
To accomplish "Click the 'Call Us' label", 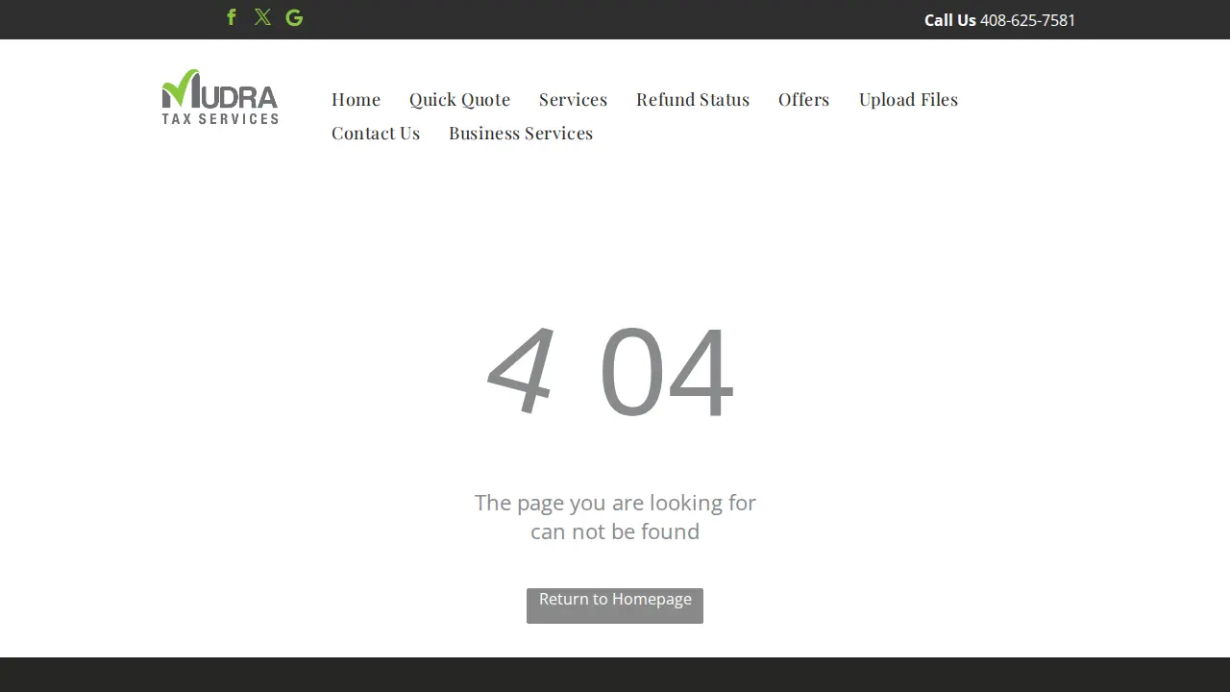I will click(949, 20).
